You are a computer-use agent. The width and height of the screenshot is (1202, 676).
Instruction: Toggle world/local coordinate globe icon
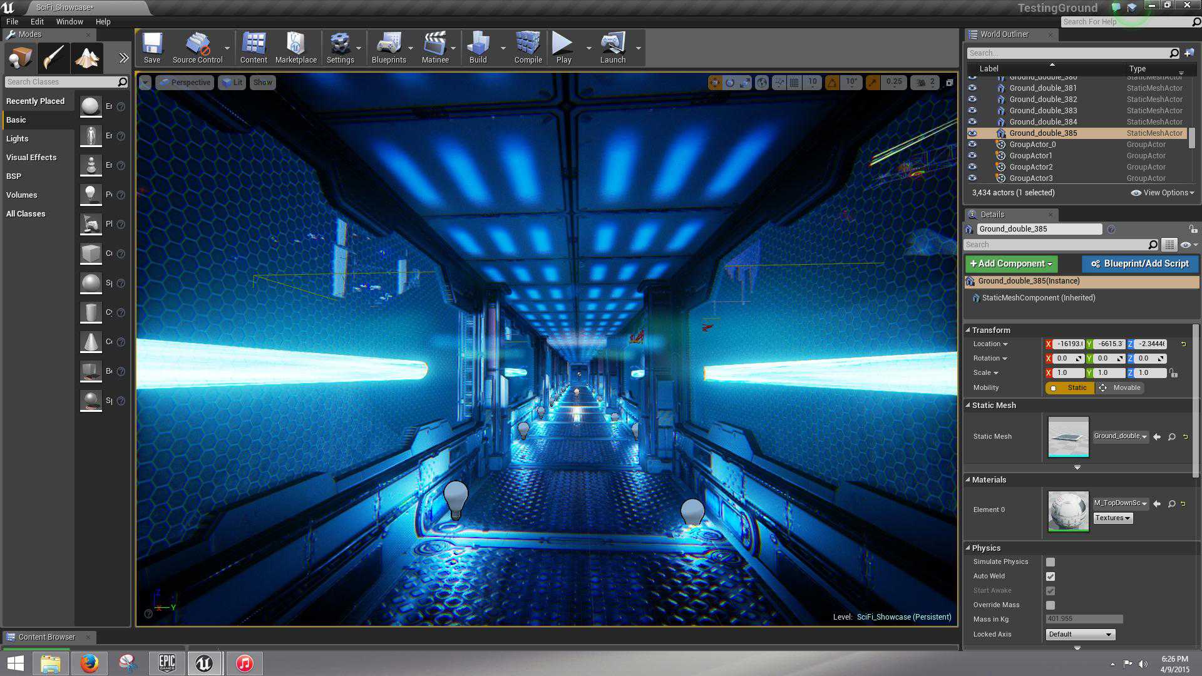[x=762, y=82]
